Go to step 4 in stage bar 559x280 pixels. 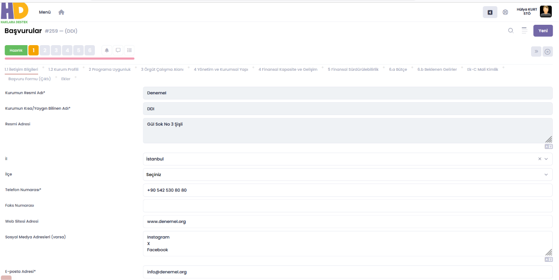pos(67,50)
